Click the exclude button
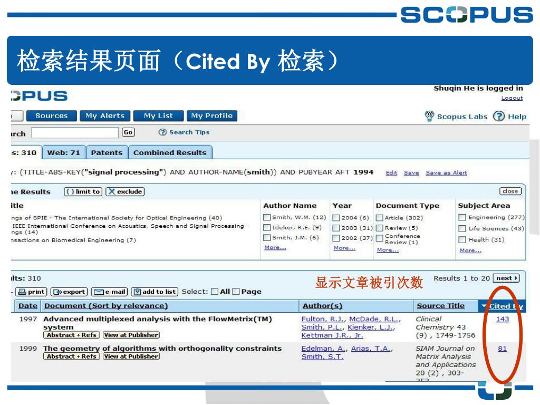The width and height of the screenshot is (540, 405). point(125,191)
